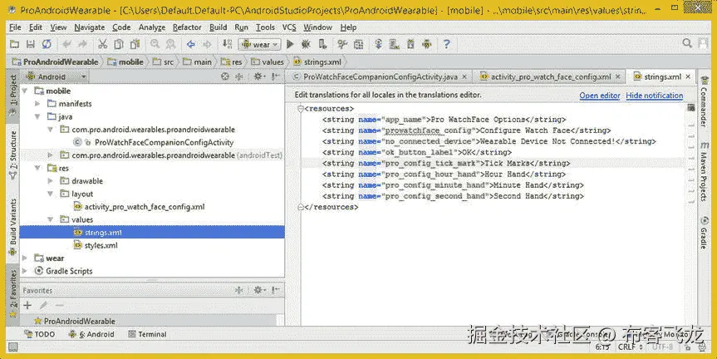Click the Make Project icon
The image size is (717, 359).
pos(228,44)
